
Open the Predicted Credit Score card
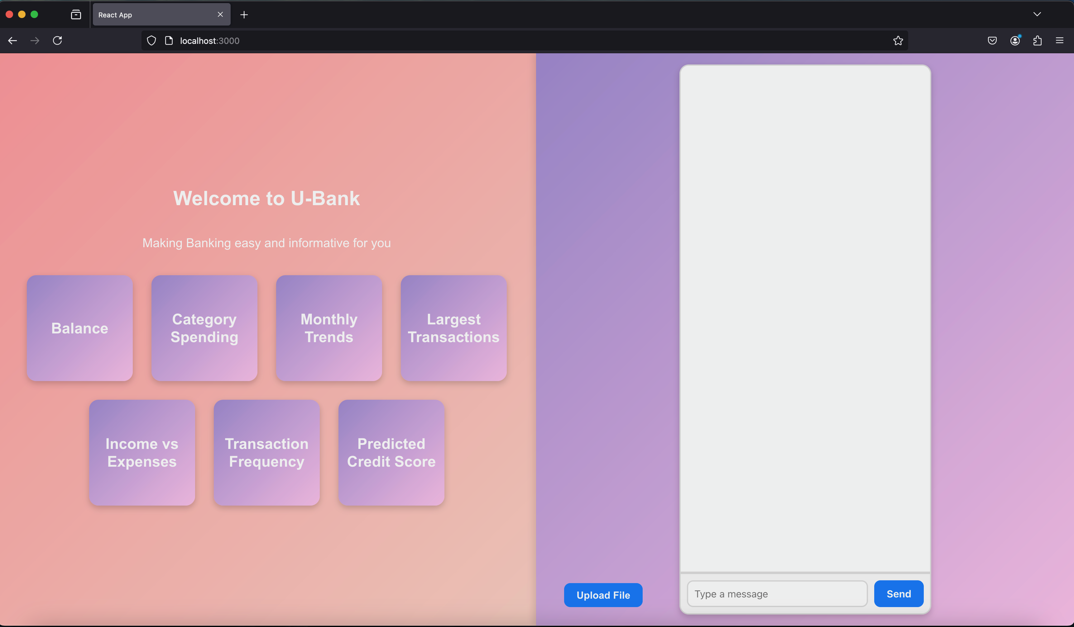coord(391,452)
